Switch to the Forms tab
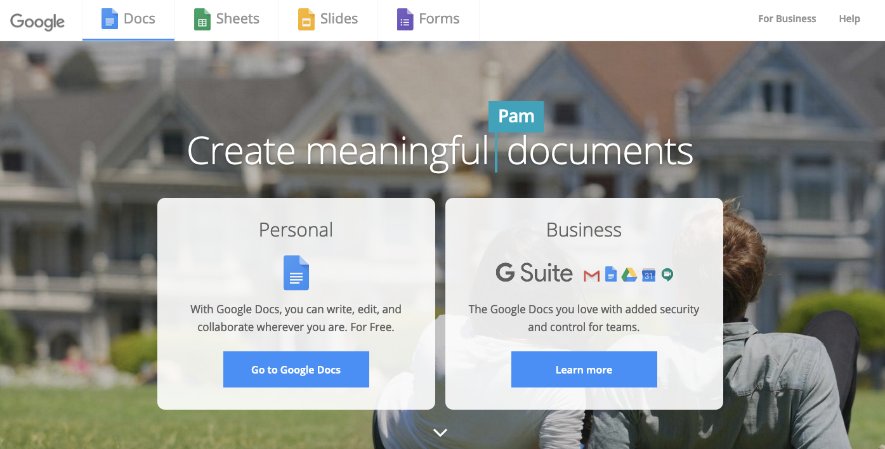The width and height of the screenshot is (885, 449). (x=428, y=20)
